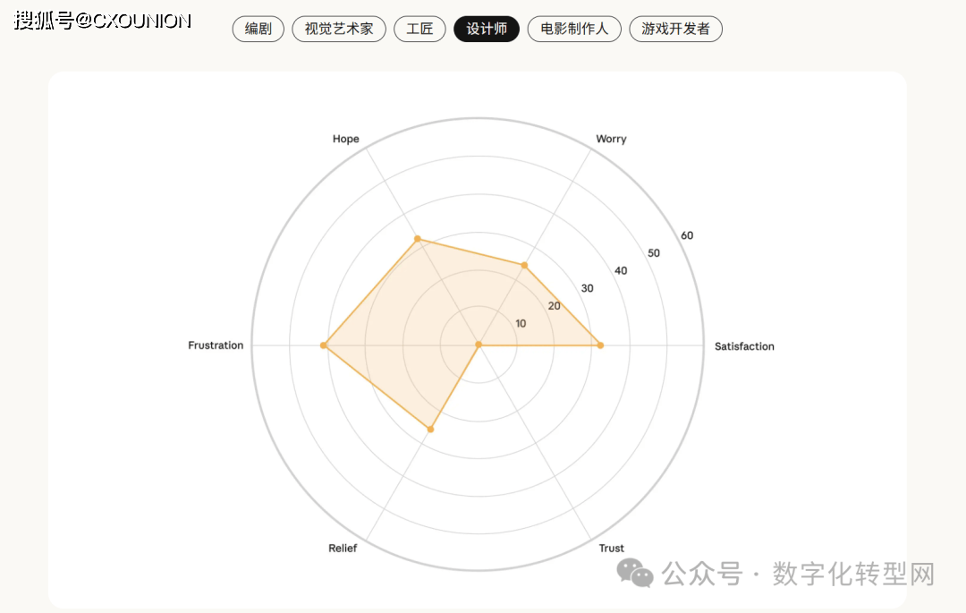Click the 60 scale tick label
966x613 pixels.
[687, 235]
